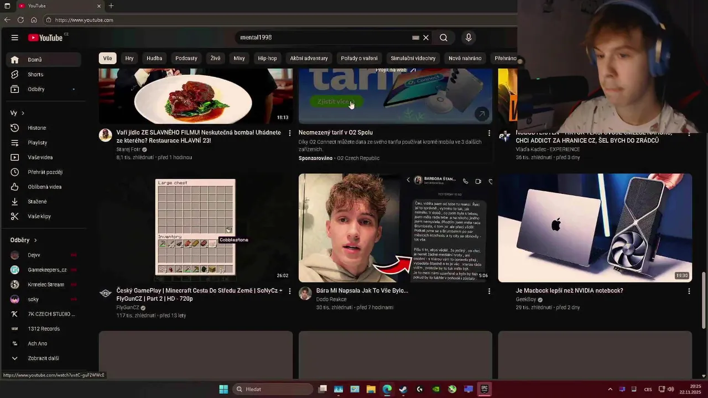The height and width of the screenshot is (398, 708).
Task: Select the Podcasty filter chip
Action: pyautogui.click(x=186, y=58)
